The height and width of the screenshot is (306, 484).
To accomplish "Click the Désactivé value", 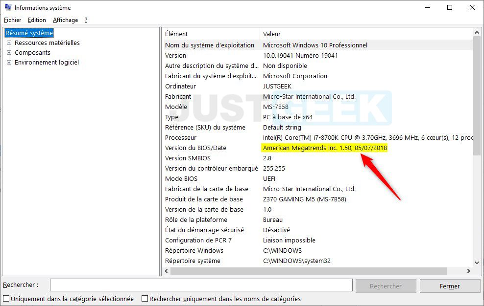I will (x=276, y=230).
